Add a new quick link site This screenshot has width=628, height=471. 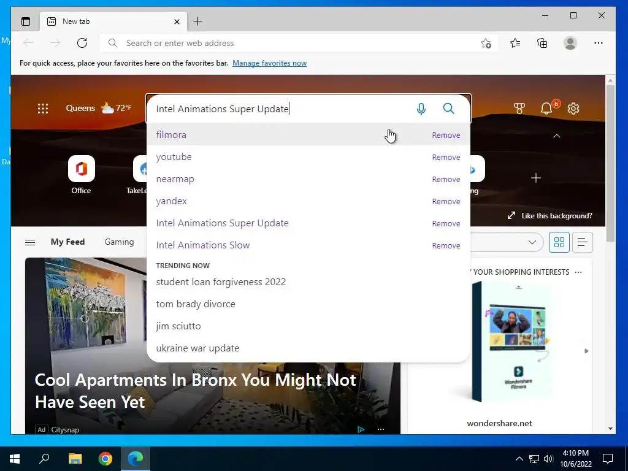pos(536,178)
